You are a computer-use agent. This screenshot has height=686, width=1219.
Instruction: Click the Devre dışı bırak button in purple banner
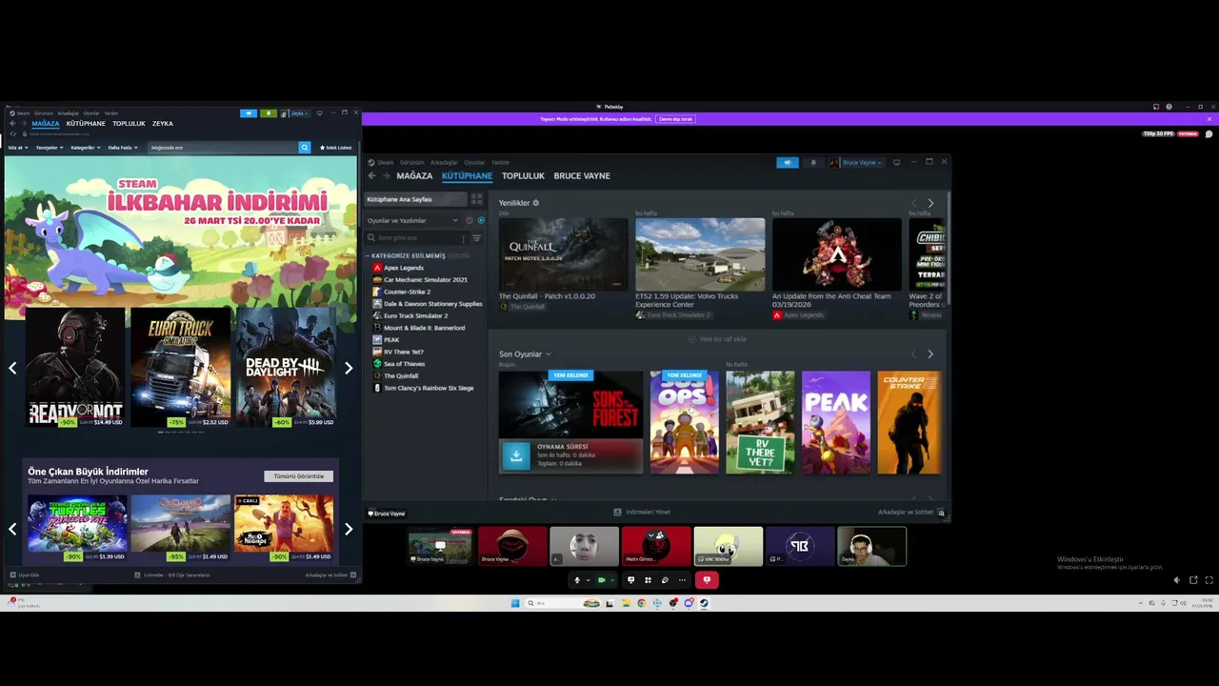tap(675, 119)
